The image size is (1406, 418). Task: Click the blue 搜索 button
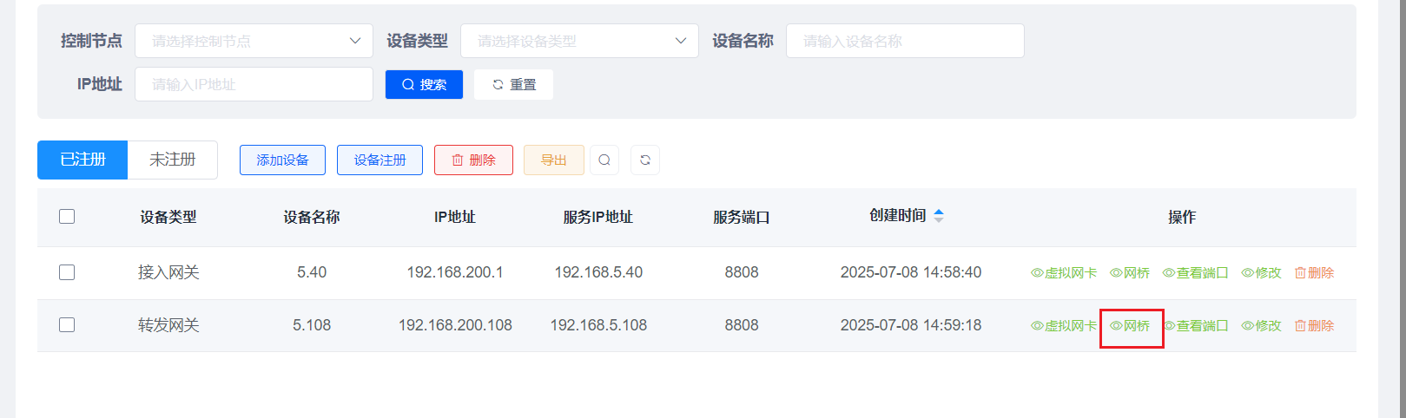(x=424, y=84)
